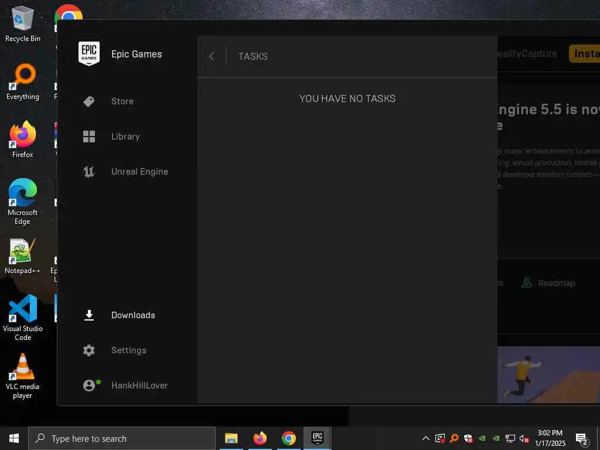Click the Downloads arrow icon

pos(89,315)
